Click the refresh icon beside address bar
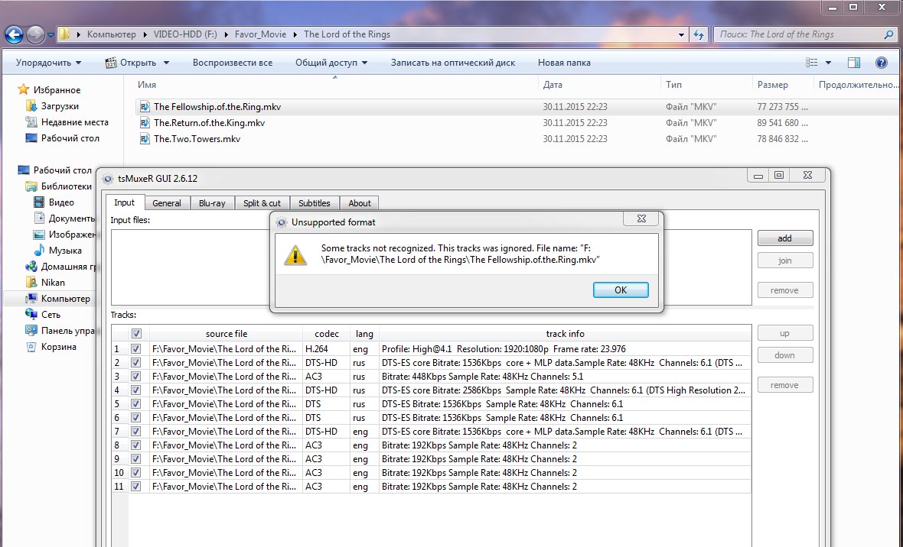 pos(699,34)
